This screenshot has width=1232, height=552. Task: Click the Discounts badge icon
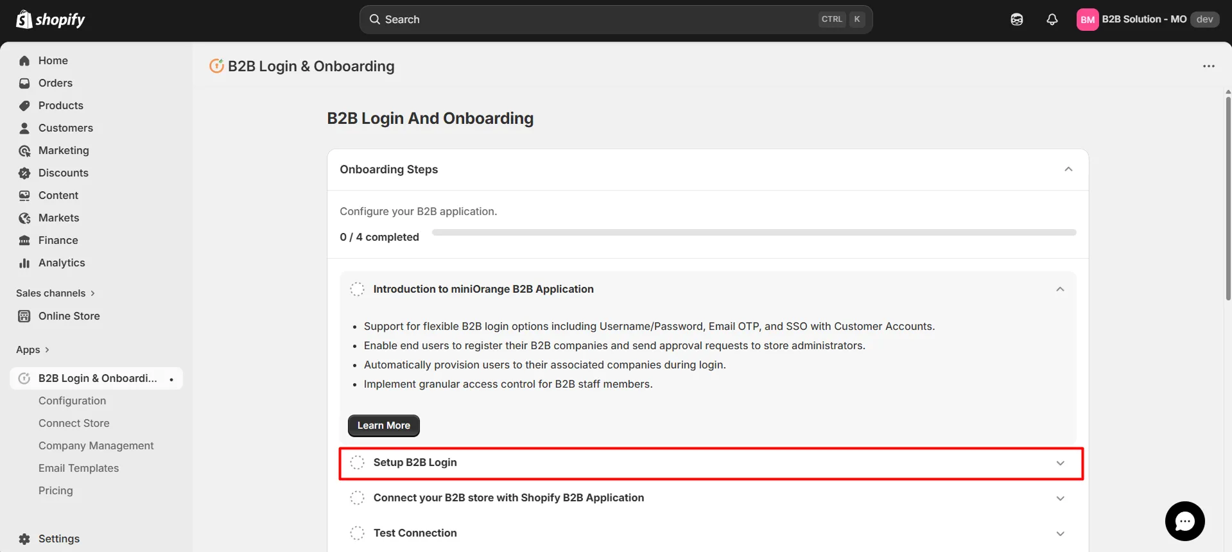pos(24,173)
